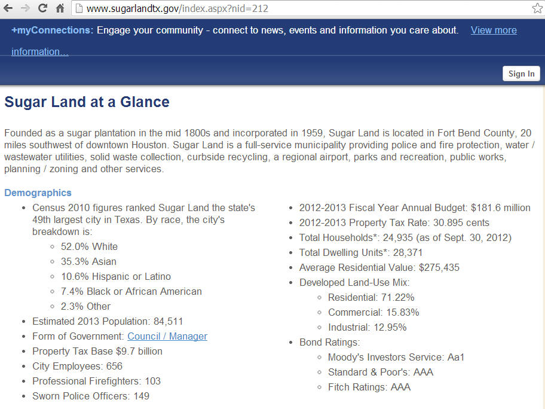Click 'Sworn Police Officers: 149'

(x=91, y=396)
